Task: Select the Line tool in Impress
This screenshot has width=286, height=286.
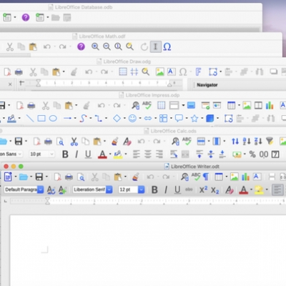Action: coord(30,118)
